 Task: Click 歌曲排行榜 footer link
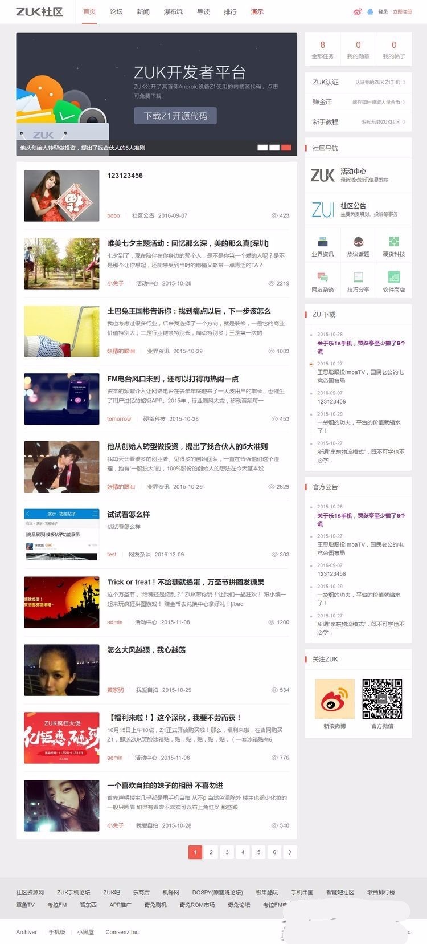(381, 892)
